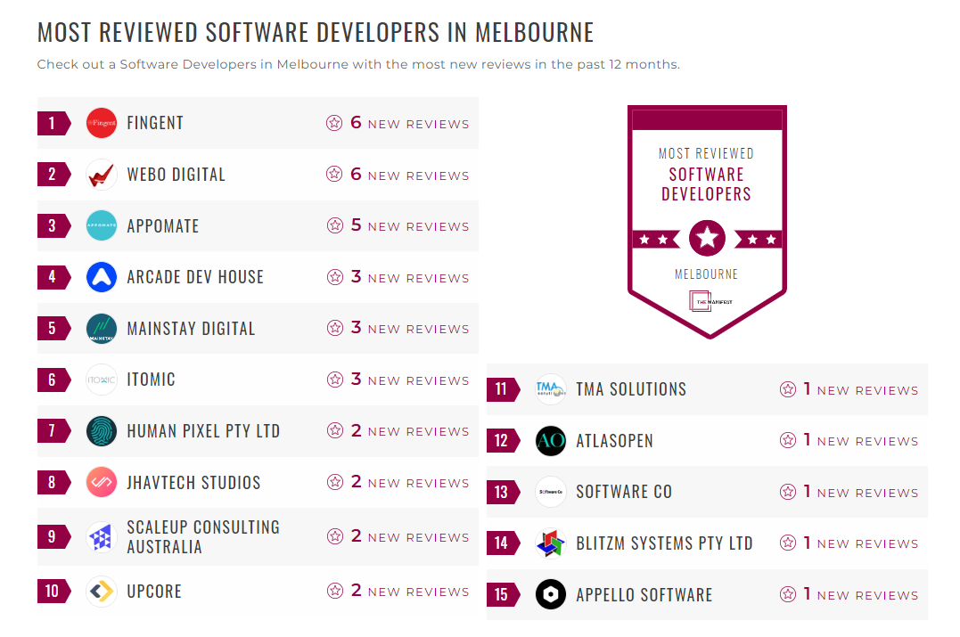Click the Webo Digital checkmark logo

tap(101, 174)
